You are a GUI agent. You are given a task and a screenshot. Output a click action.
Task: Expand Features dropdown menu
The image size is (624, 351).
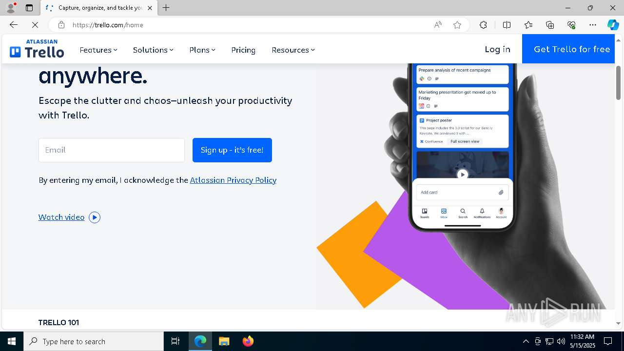[98, 50]
